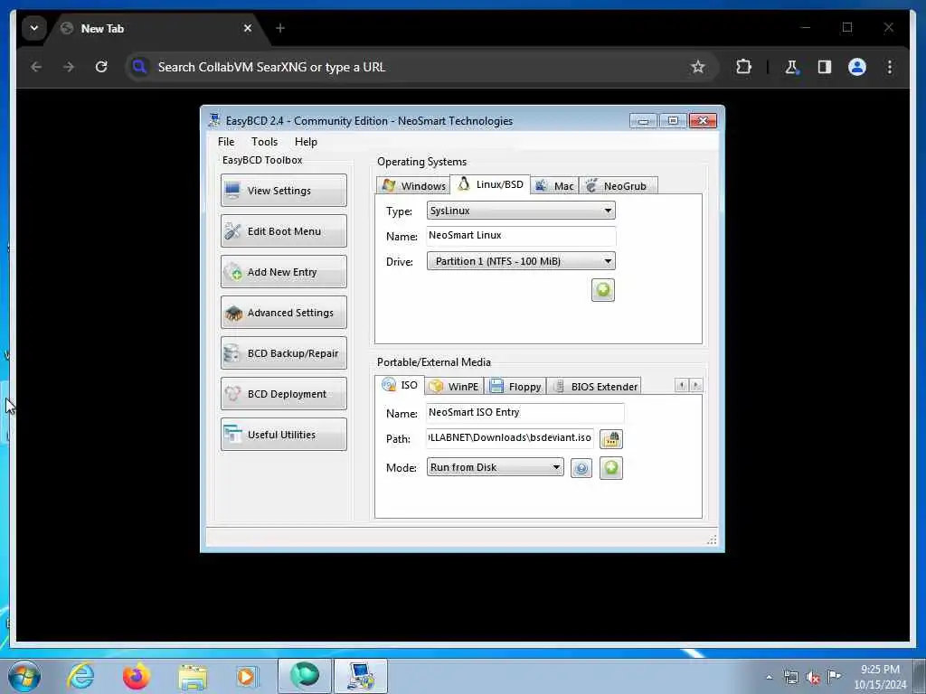Click green Add Entry icon for Linux
The image size is (926, 694).
[x=603, y=290]
